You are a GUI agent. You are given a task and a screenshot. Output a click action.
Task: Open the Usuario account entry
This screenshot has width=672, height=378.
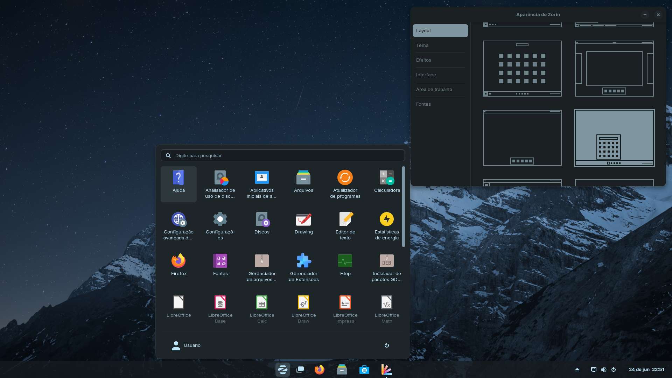coord(186,345)
